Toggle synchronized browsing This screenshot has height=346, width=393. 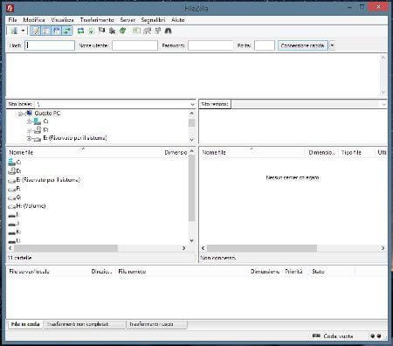[x=157, y=31]
